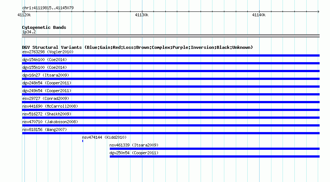Click the 1p34.2 band label
The height and width of the screenshot is (182, 330).
click(x=29, y=32)
